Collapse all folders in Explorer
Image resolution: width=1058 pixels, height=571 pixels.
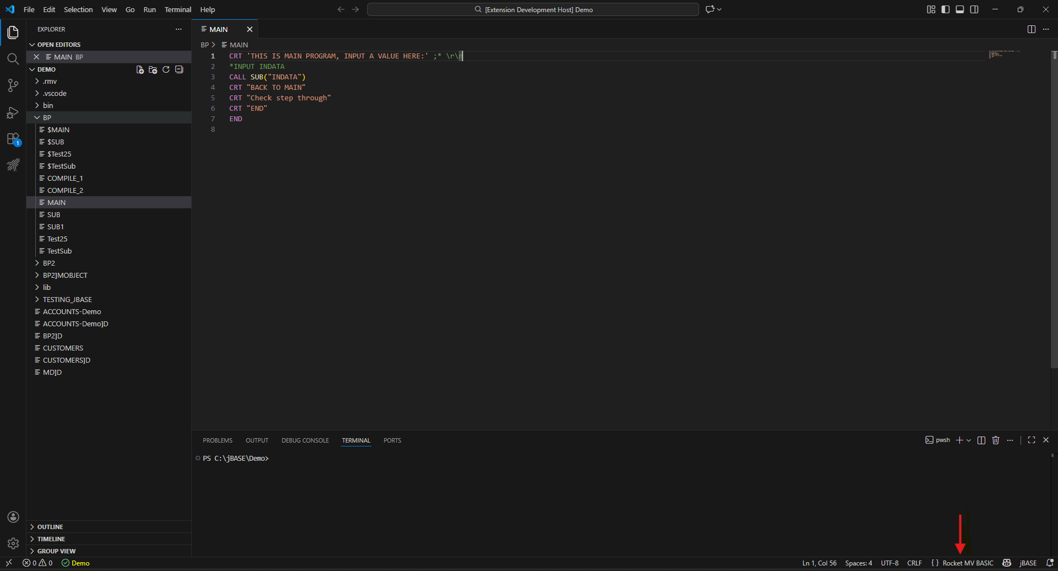[x=179, y=69]
